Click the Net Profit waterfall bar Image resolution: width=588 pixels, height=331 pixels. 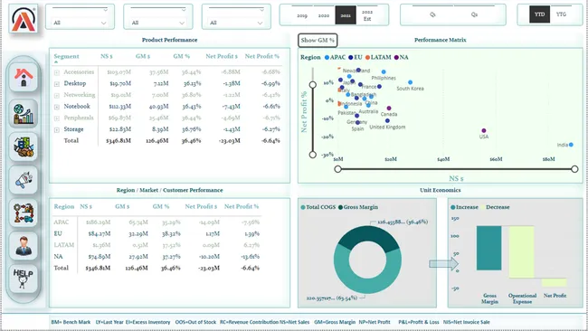tap(555, 283)
